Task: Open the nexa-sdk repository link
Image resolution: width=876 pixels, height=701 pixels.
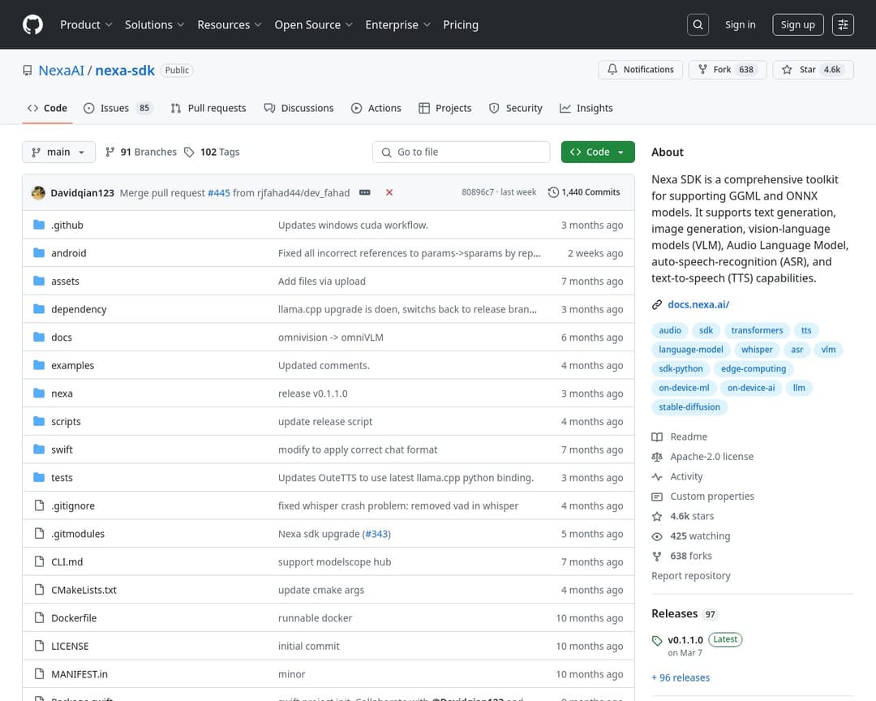Action: 125,71
